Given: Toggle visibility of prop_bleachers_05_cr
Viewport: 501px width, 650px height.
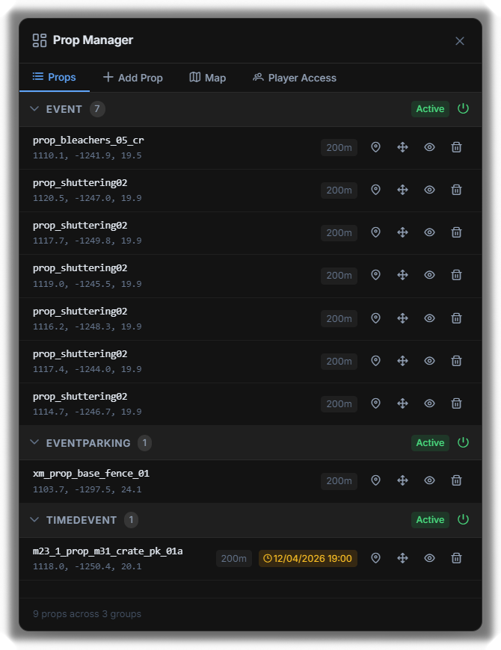Looking at the screenshot, I should tap(429, 147).
